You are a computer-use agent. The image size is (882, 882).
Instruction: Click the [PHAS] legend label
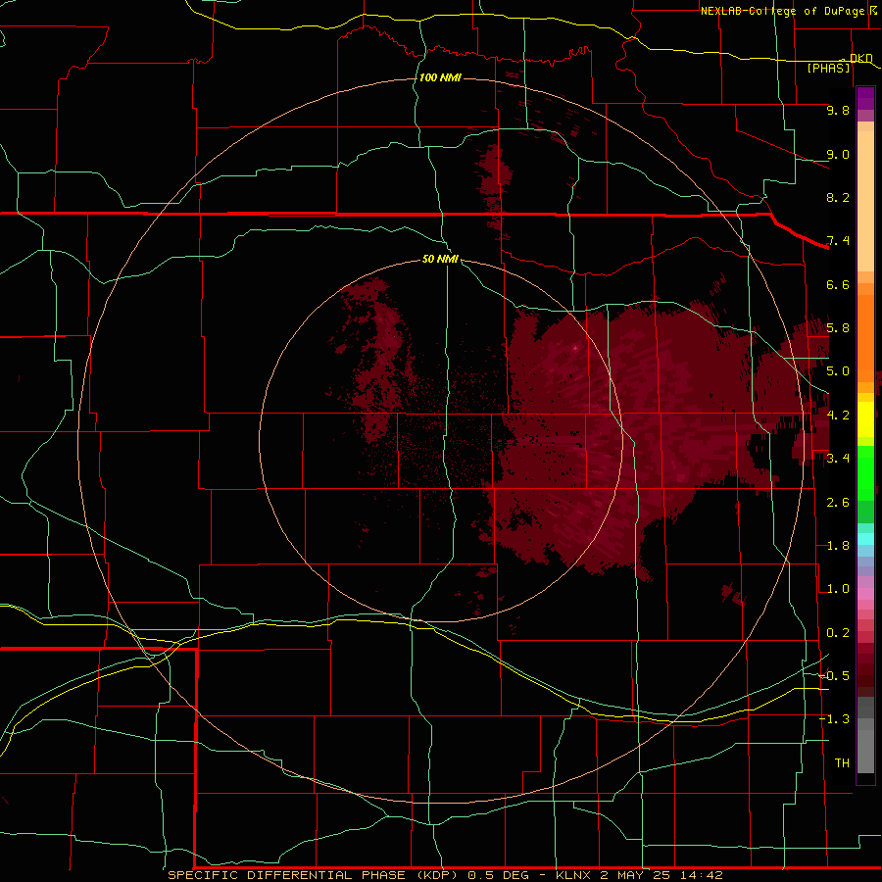coord(828,68)
